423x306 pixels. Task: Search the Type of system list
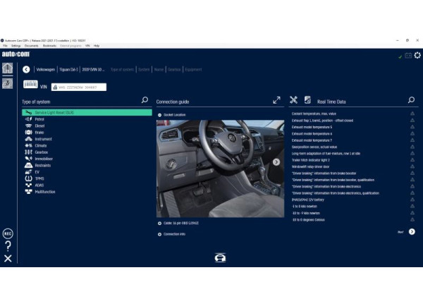click(x=145, y=101)
